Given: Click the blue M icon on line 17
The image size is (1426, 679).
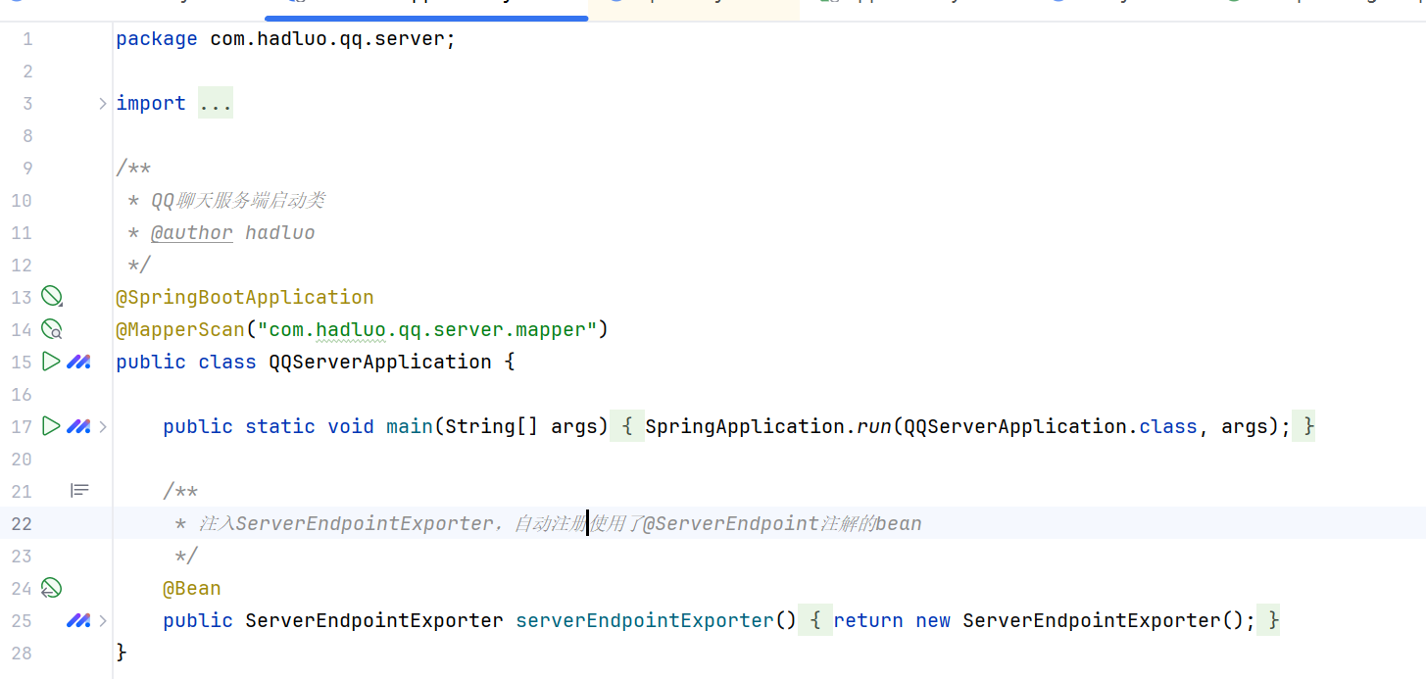Looking at the screenshot, I should 78,426.
